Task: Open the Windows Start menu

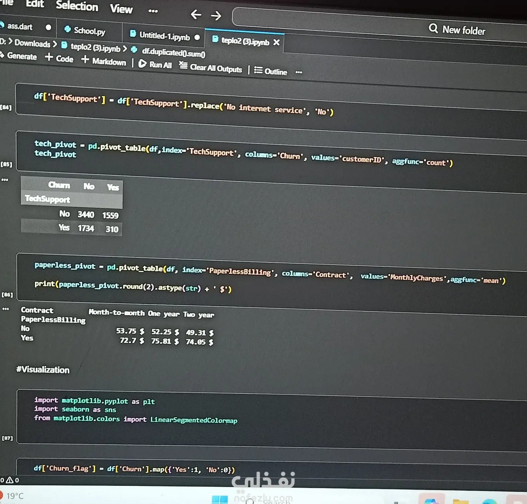Action: point(220,499)
